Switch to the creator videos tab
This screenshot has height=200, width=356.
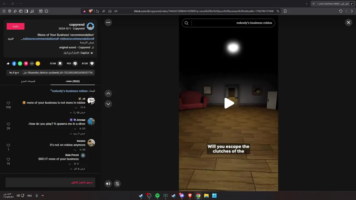coord(28,81)
